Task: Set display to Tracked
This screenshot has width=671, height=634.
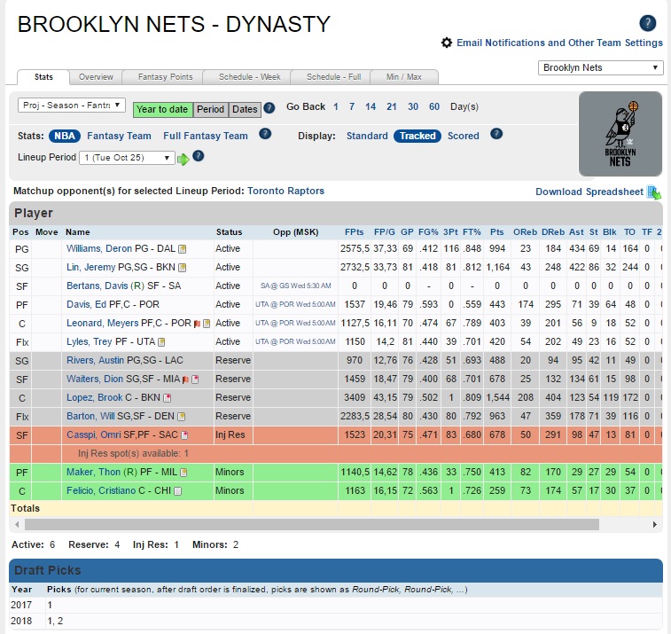Action: tap(417, 137)
